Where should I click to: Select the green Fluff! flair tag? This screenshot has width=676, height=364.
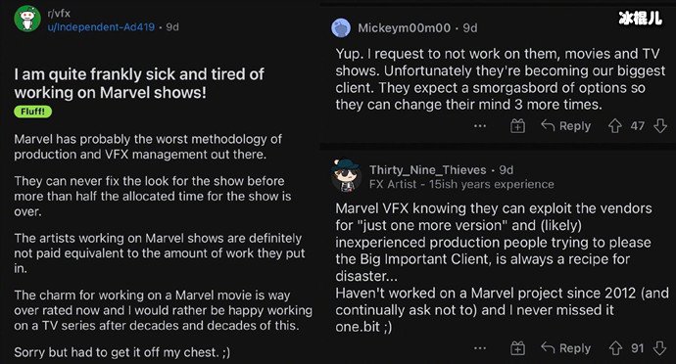[x=32, y=112]
